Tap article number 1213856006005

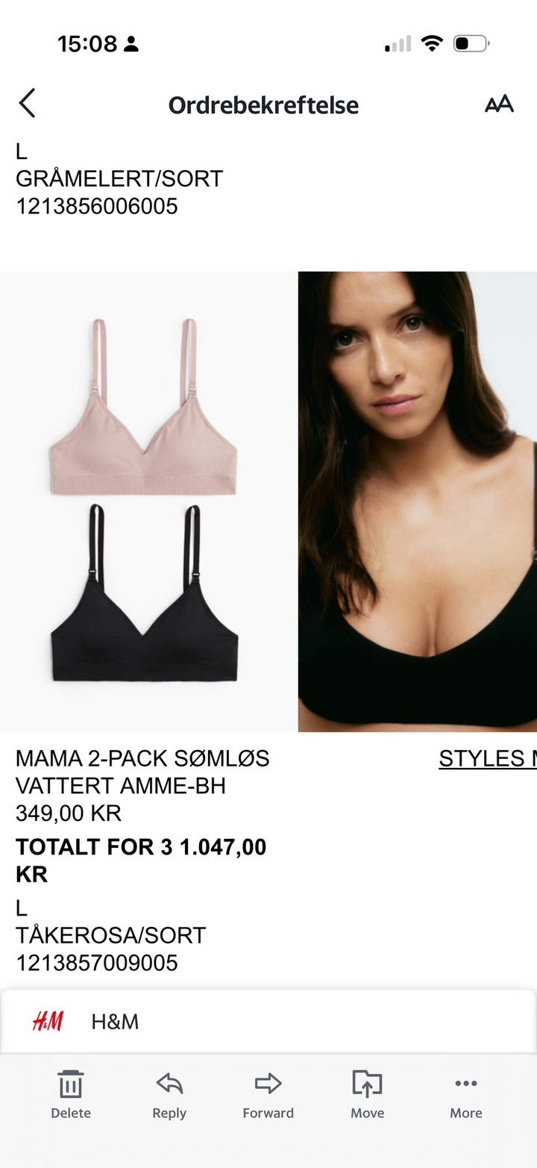[x=97, y=206]
